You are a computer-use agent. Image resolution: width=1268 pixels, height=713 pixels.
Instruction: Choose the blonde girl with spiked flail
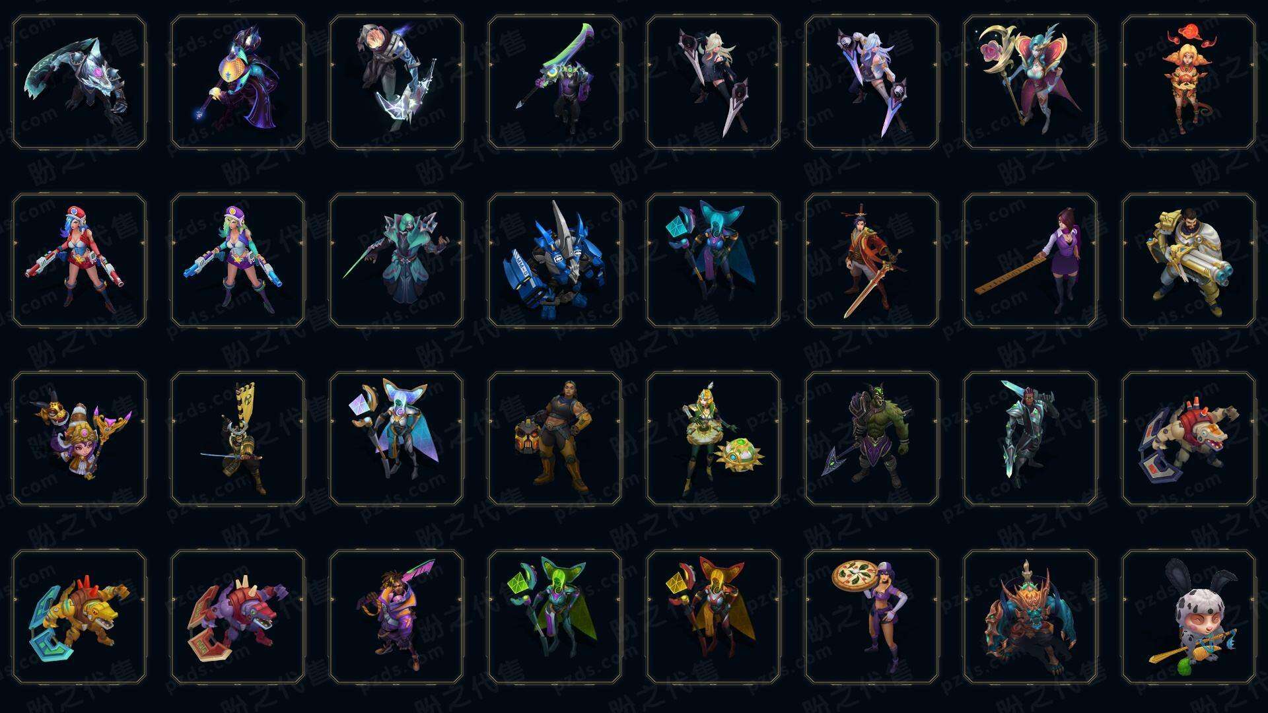point(713,438)
